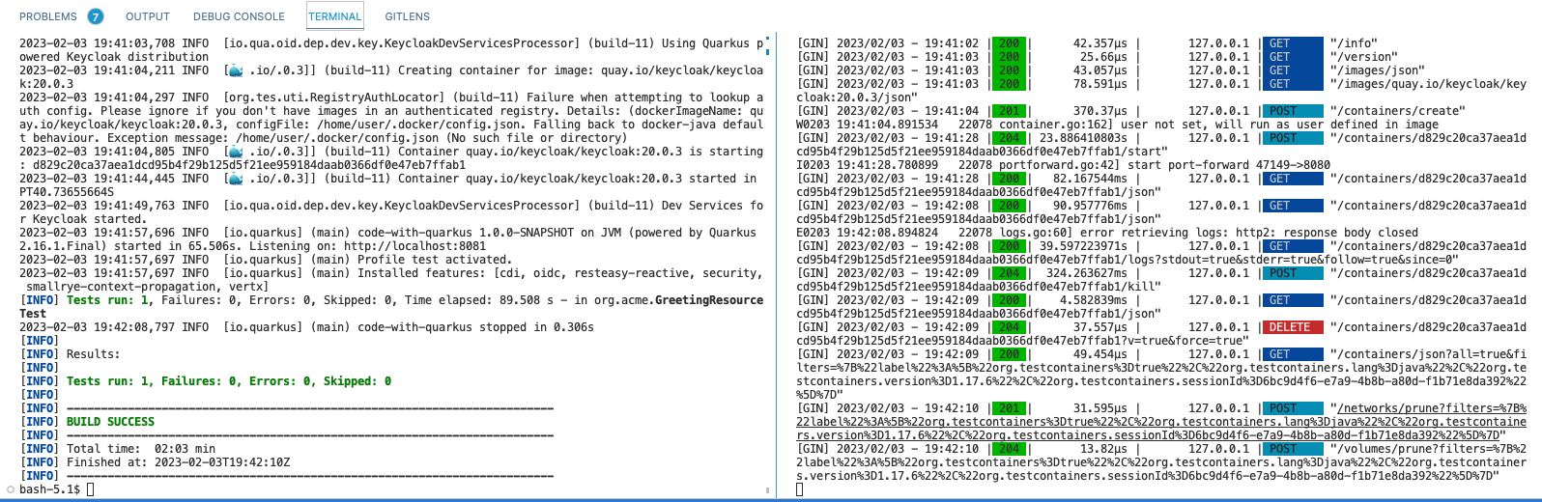
Task: Click the 204 status on the DELETE request row
Action: tap(1010, 327)
